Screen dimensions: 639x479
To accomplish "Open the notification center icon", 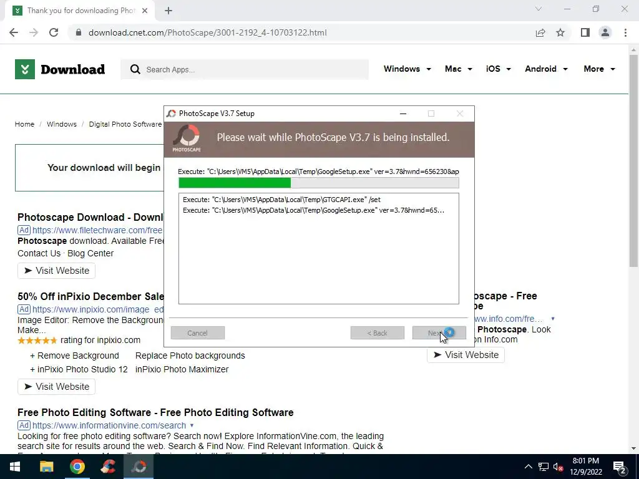I will [620, 467].
